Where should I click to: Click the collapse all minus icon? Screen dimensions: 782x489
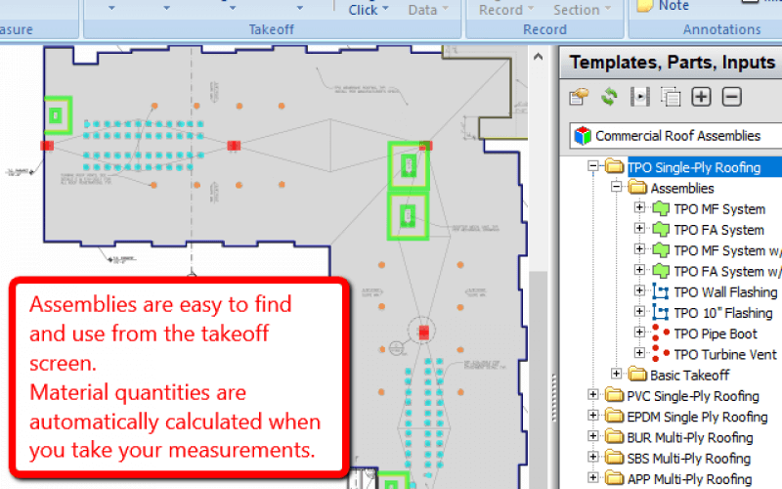pos(732,96)
